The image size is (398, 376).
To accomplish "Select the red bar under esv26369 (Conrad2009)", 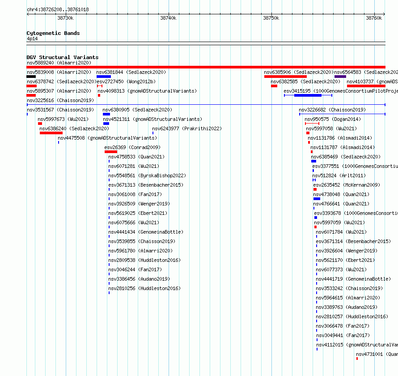I will point(111,152).
